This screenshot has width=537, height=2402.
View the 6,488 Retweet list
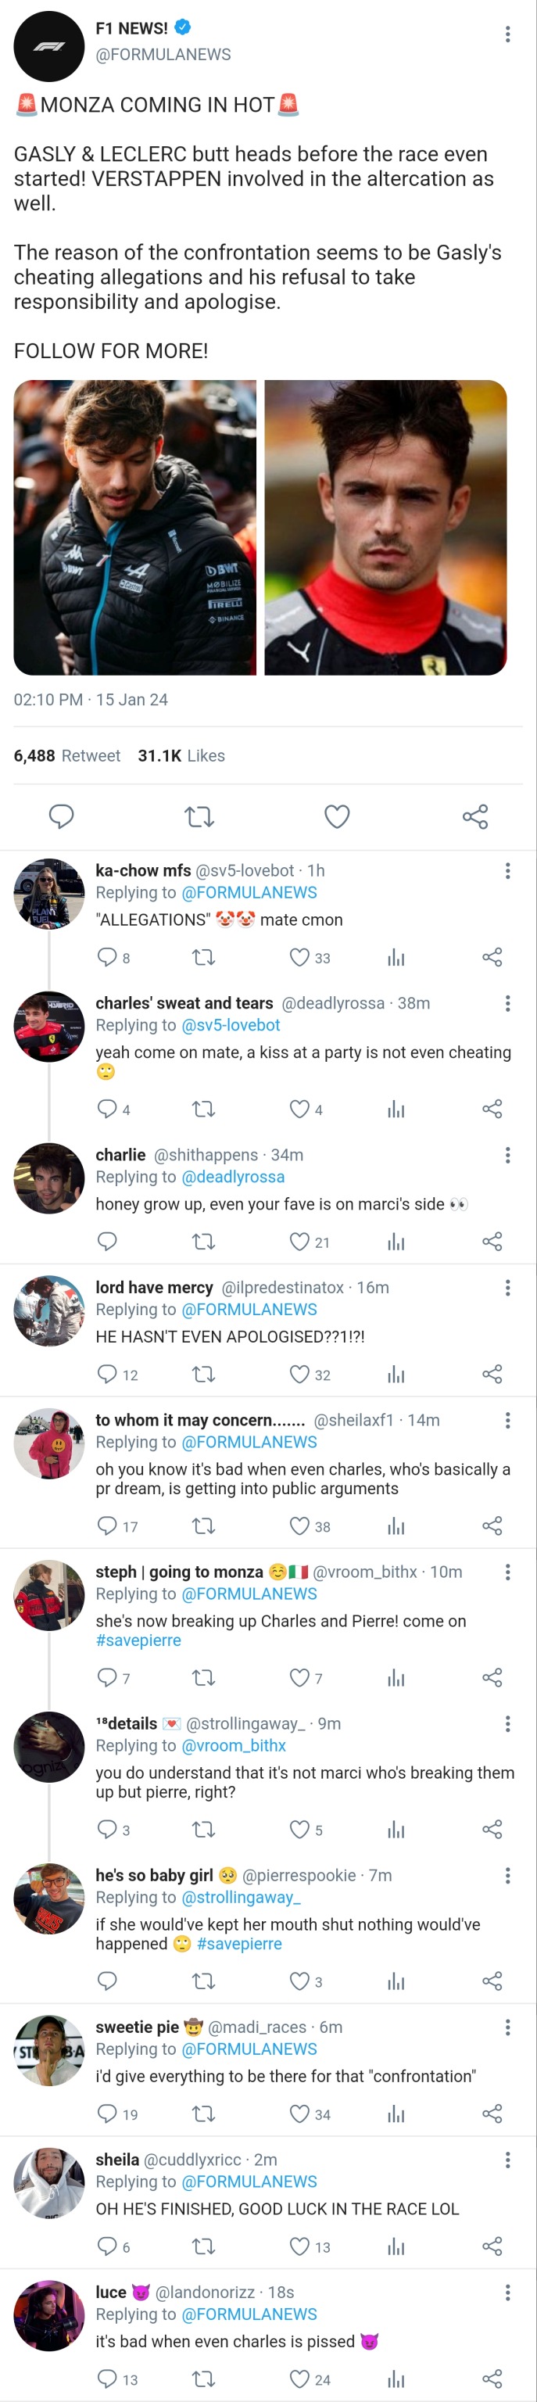point(67,755)
